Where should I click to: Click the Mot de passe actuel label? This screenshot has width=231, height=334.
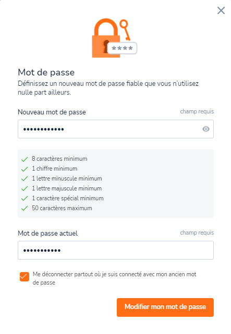[x=47, y=233]
